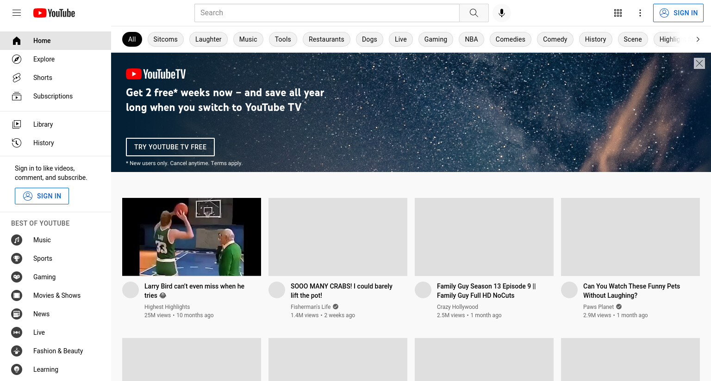711x381 pixels.
Task: Click the Movies & Shows film icon
Action: click(x=17, y=295)
